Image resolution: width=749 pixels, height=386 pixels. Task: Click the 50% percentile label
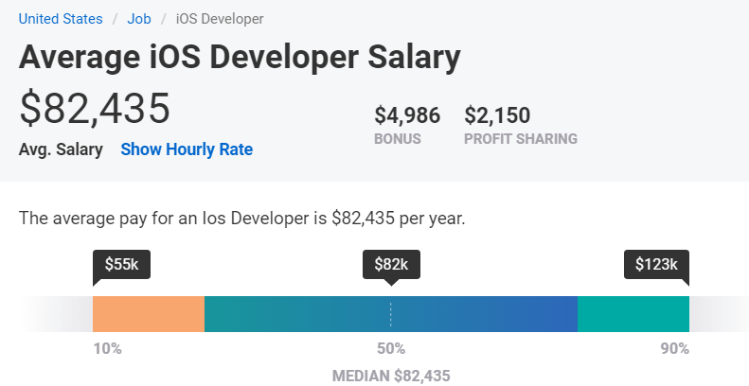pos(391,349)
